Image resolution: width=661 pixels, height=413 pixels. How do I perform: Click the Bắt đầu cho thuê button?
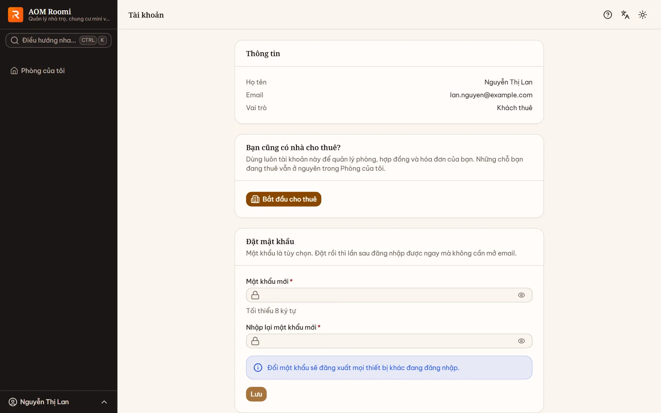point(283,199)
